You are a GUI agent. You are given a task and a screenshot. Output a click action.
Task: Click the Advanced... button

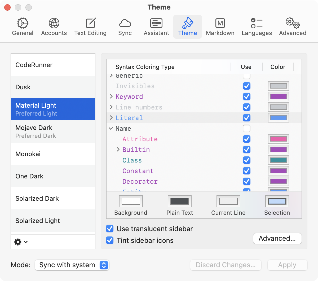point(277,239)
